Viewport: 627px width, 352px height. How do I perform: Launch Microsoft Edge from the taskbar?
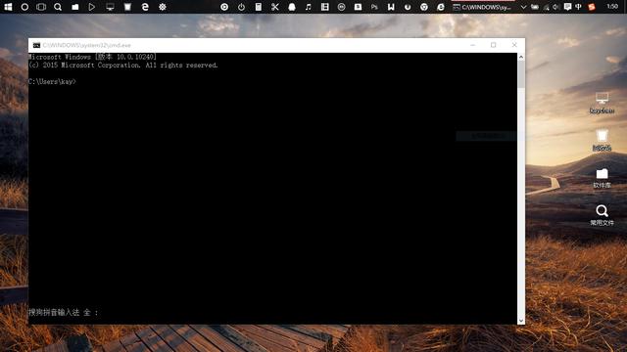coord(145,7)
